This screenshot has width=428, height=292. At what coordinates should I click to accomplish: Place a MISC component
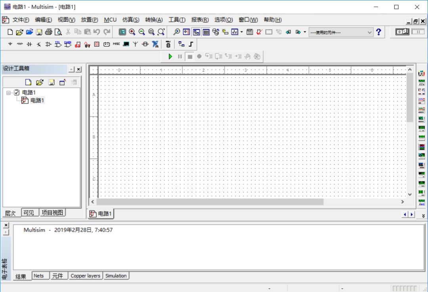(x=116, y=44)
